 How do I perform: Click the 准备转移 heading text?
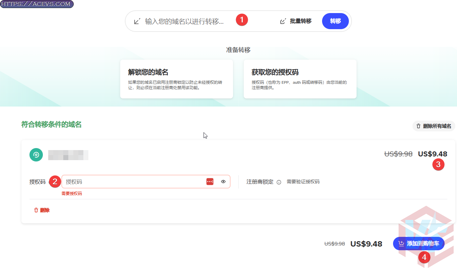pos(238,50)
